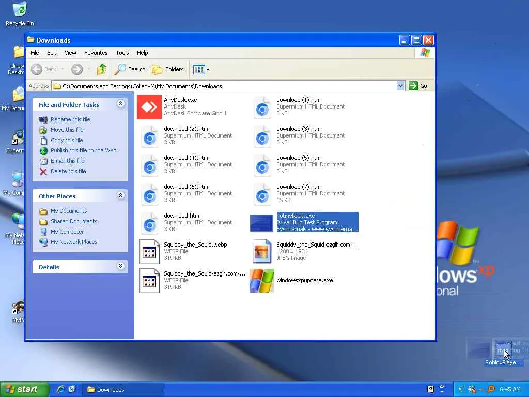The width and height of the screenshot is (529, 397).
Task: Expand the Address bar dropdown list
Action: [x=400, y=86]
